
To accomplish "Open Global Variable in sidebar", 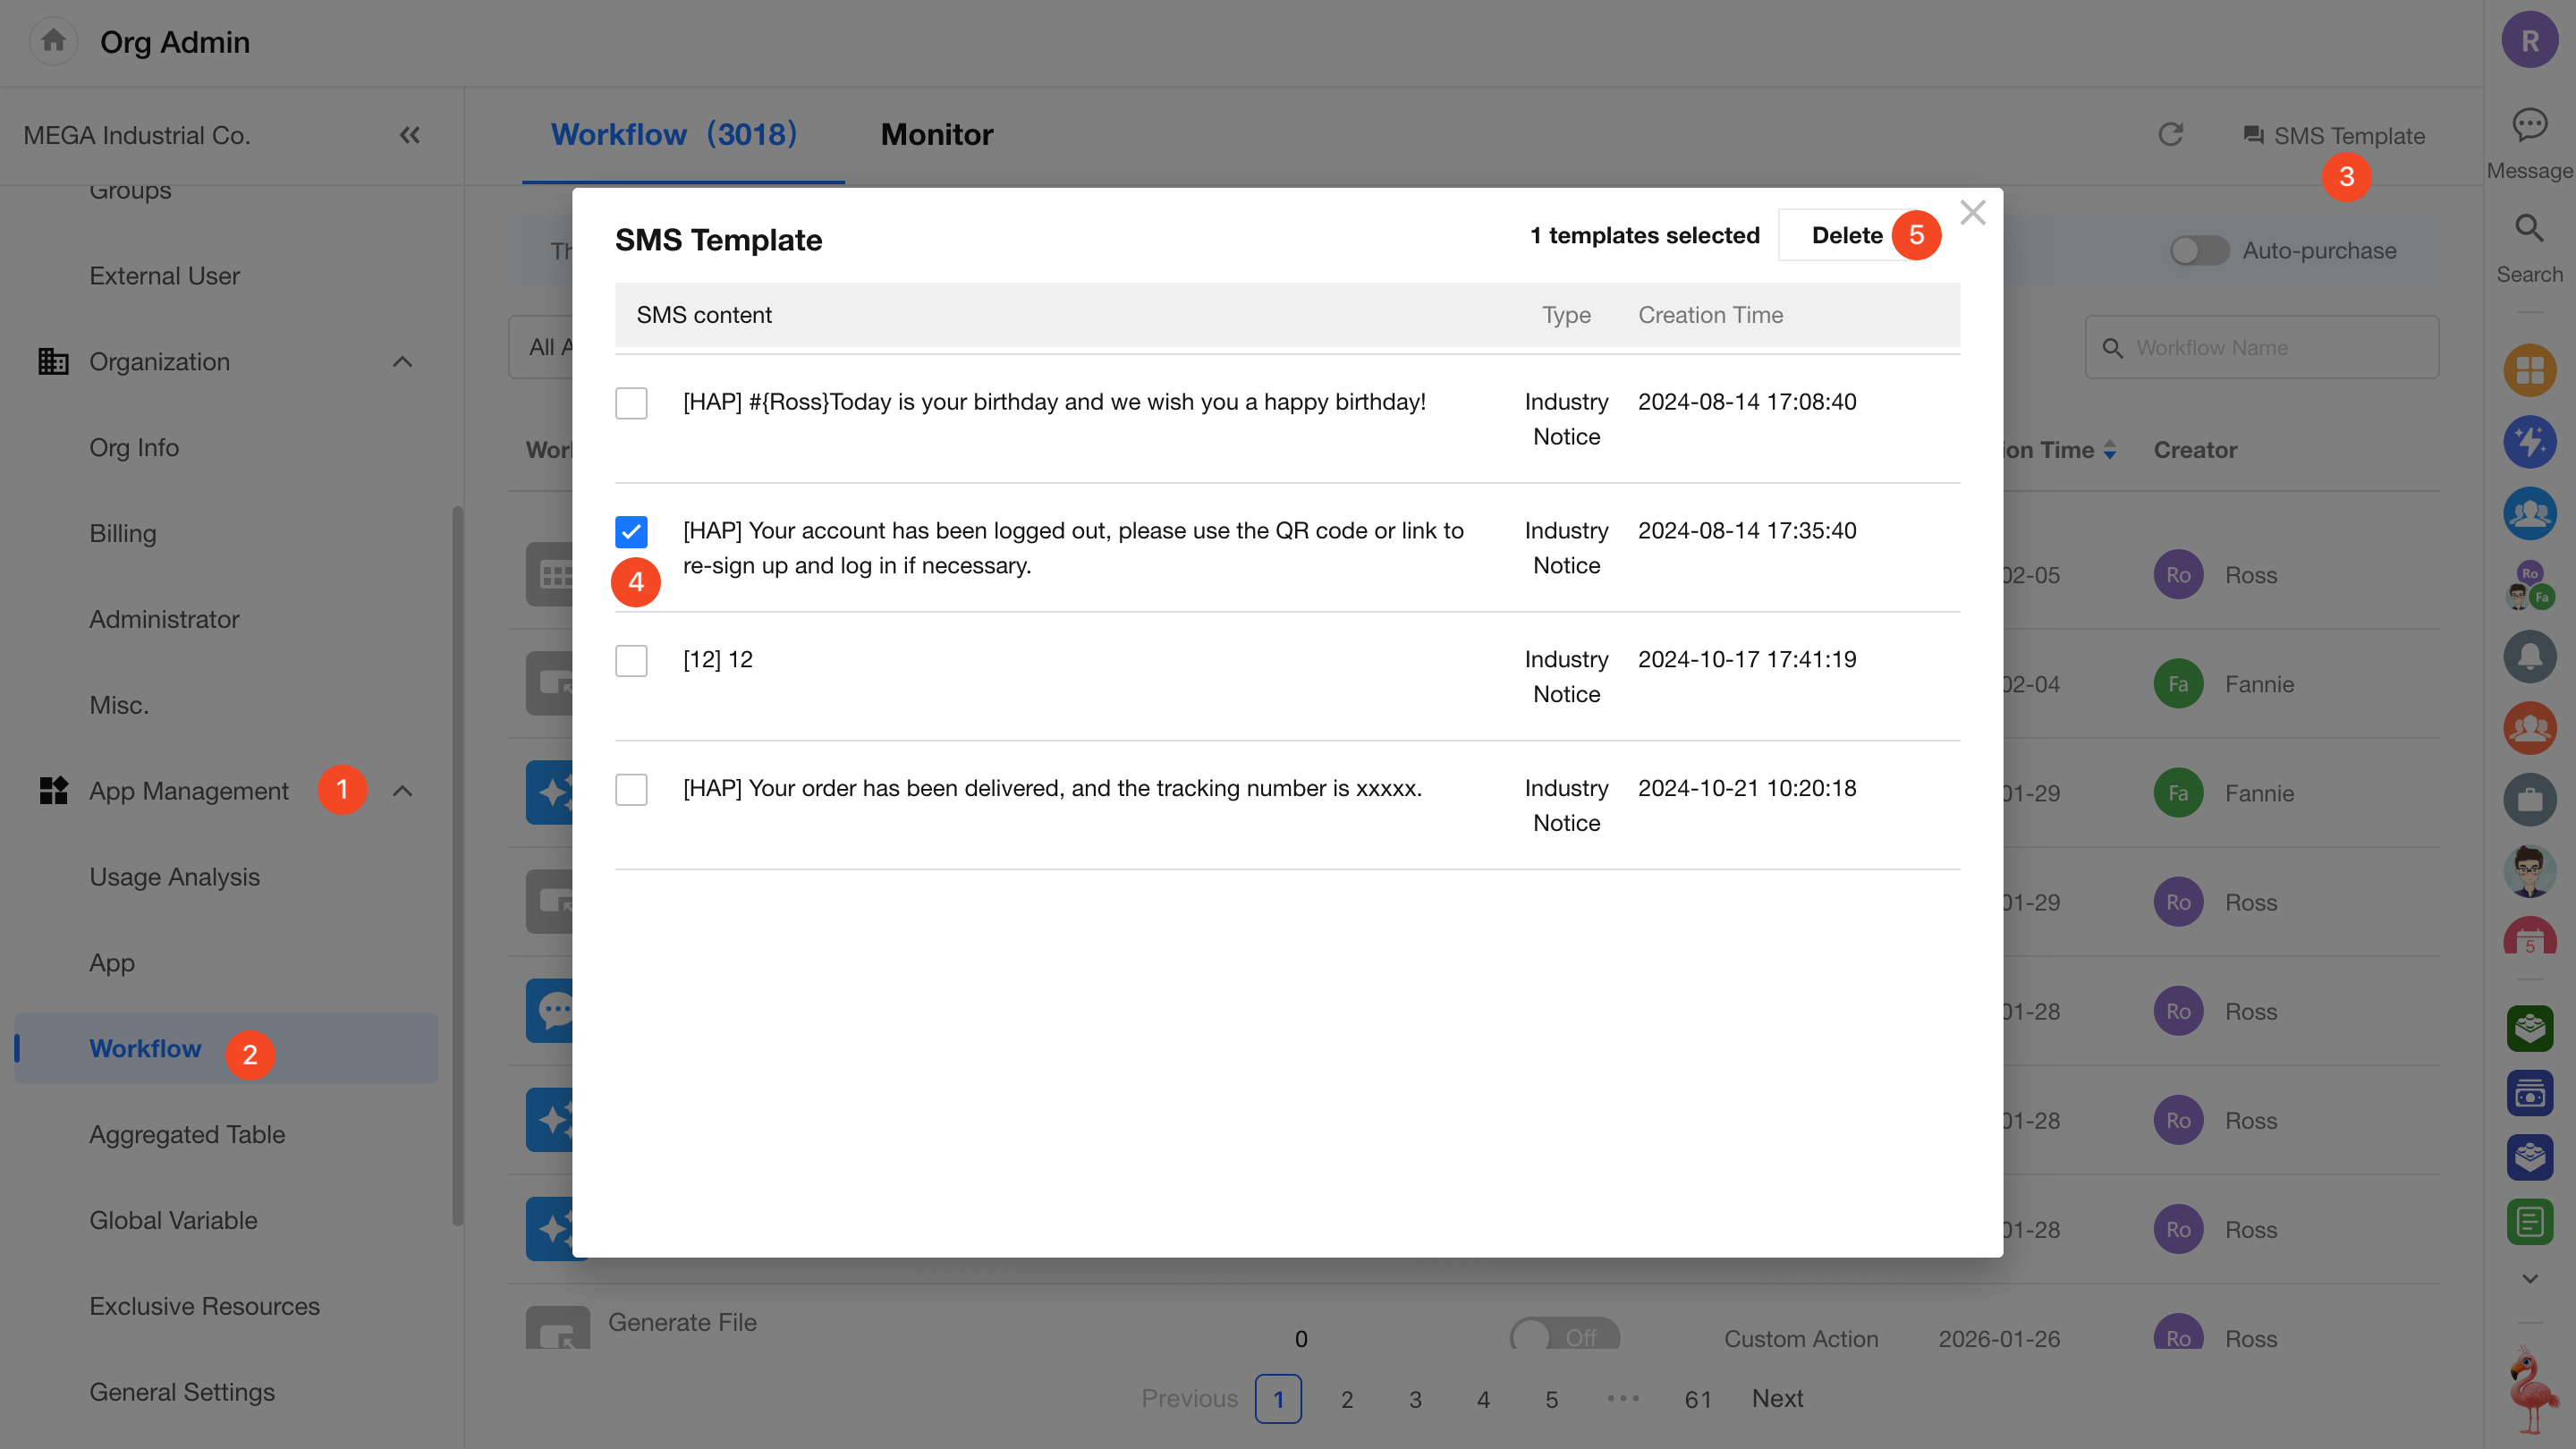I will tap(173, 1220).
